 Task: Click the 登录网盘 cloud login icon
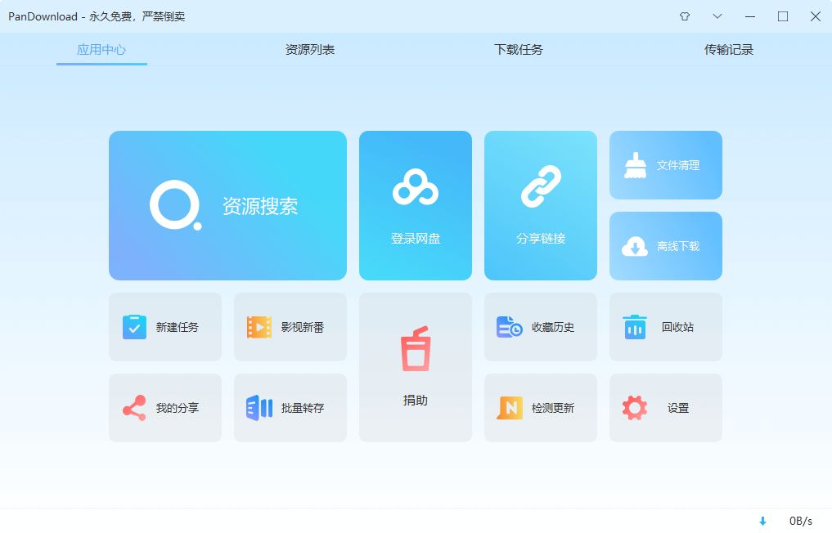point(416,190)
